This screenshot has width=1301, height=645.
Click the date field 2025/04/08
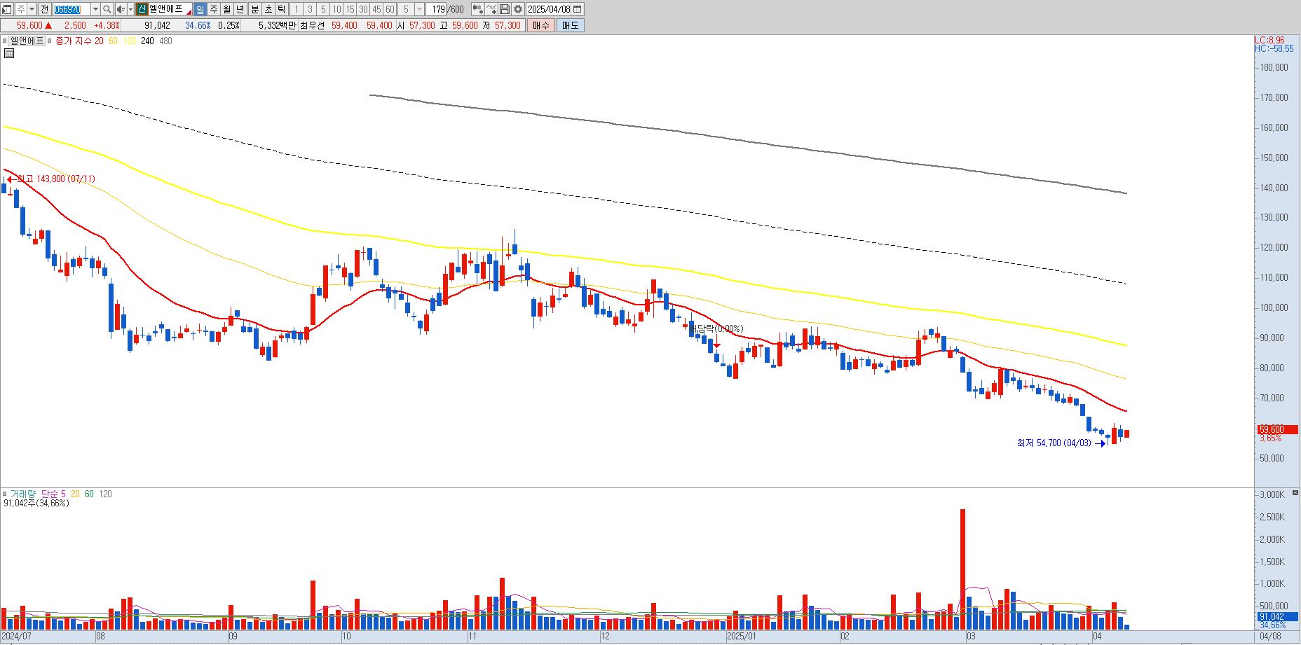(548, 9)
